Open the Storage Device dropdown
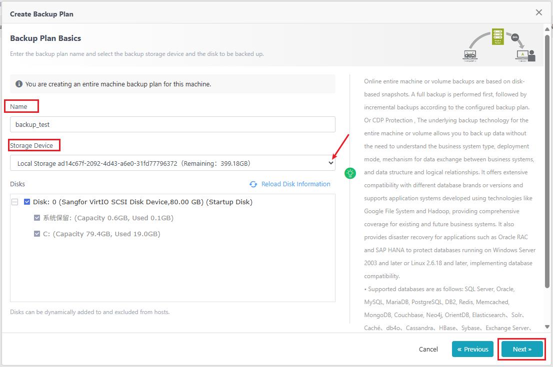Screen dimensions: 553x367 pyautogui.click(x=172, y=163)
